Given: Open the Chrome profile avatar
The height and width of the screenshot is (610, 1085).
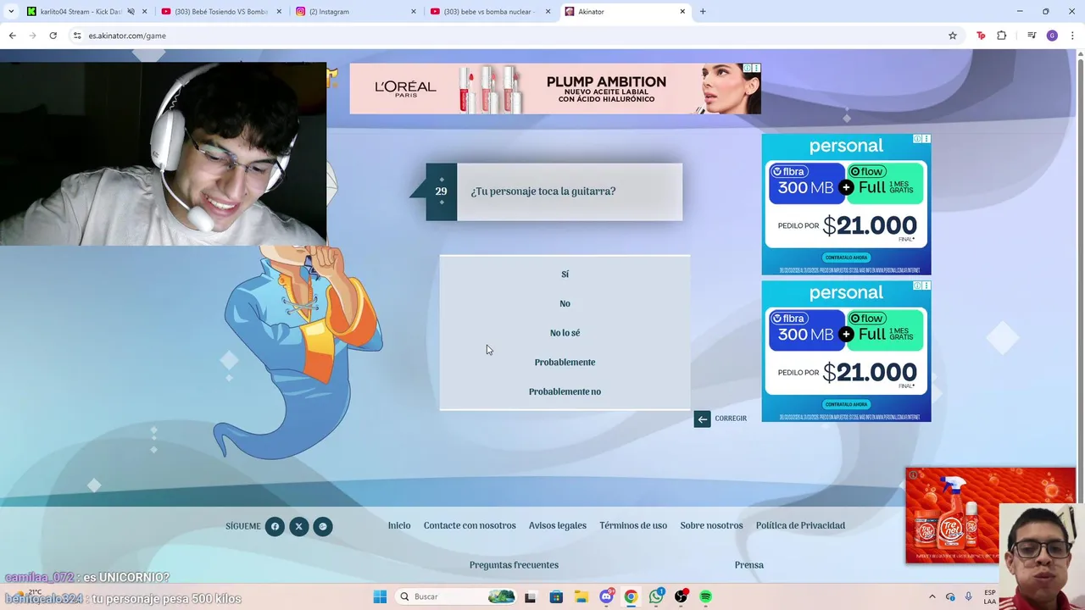Looking at the screenshot, I should (x=1052, y=36).
